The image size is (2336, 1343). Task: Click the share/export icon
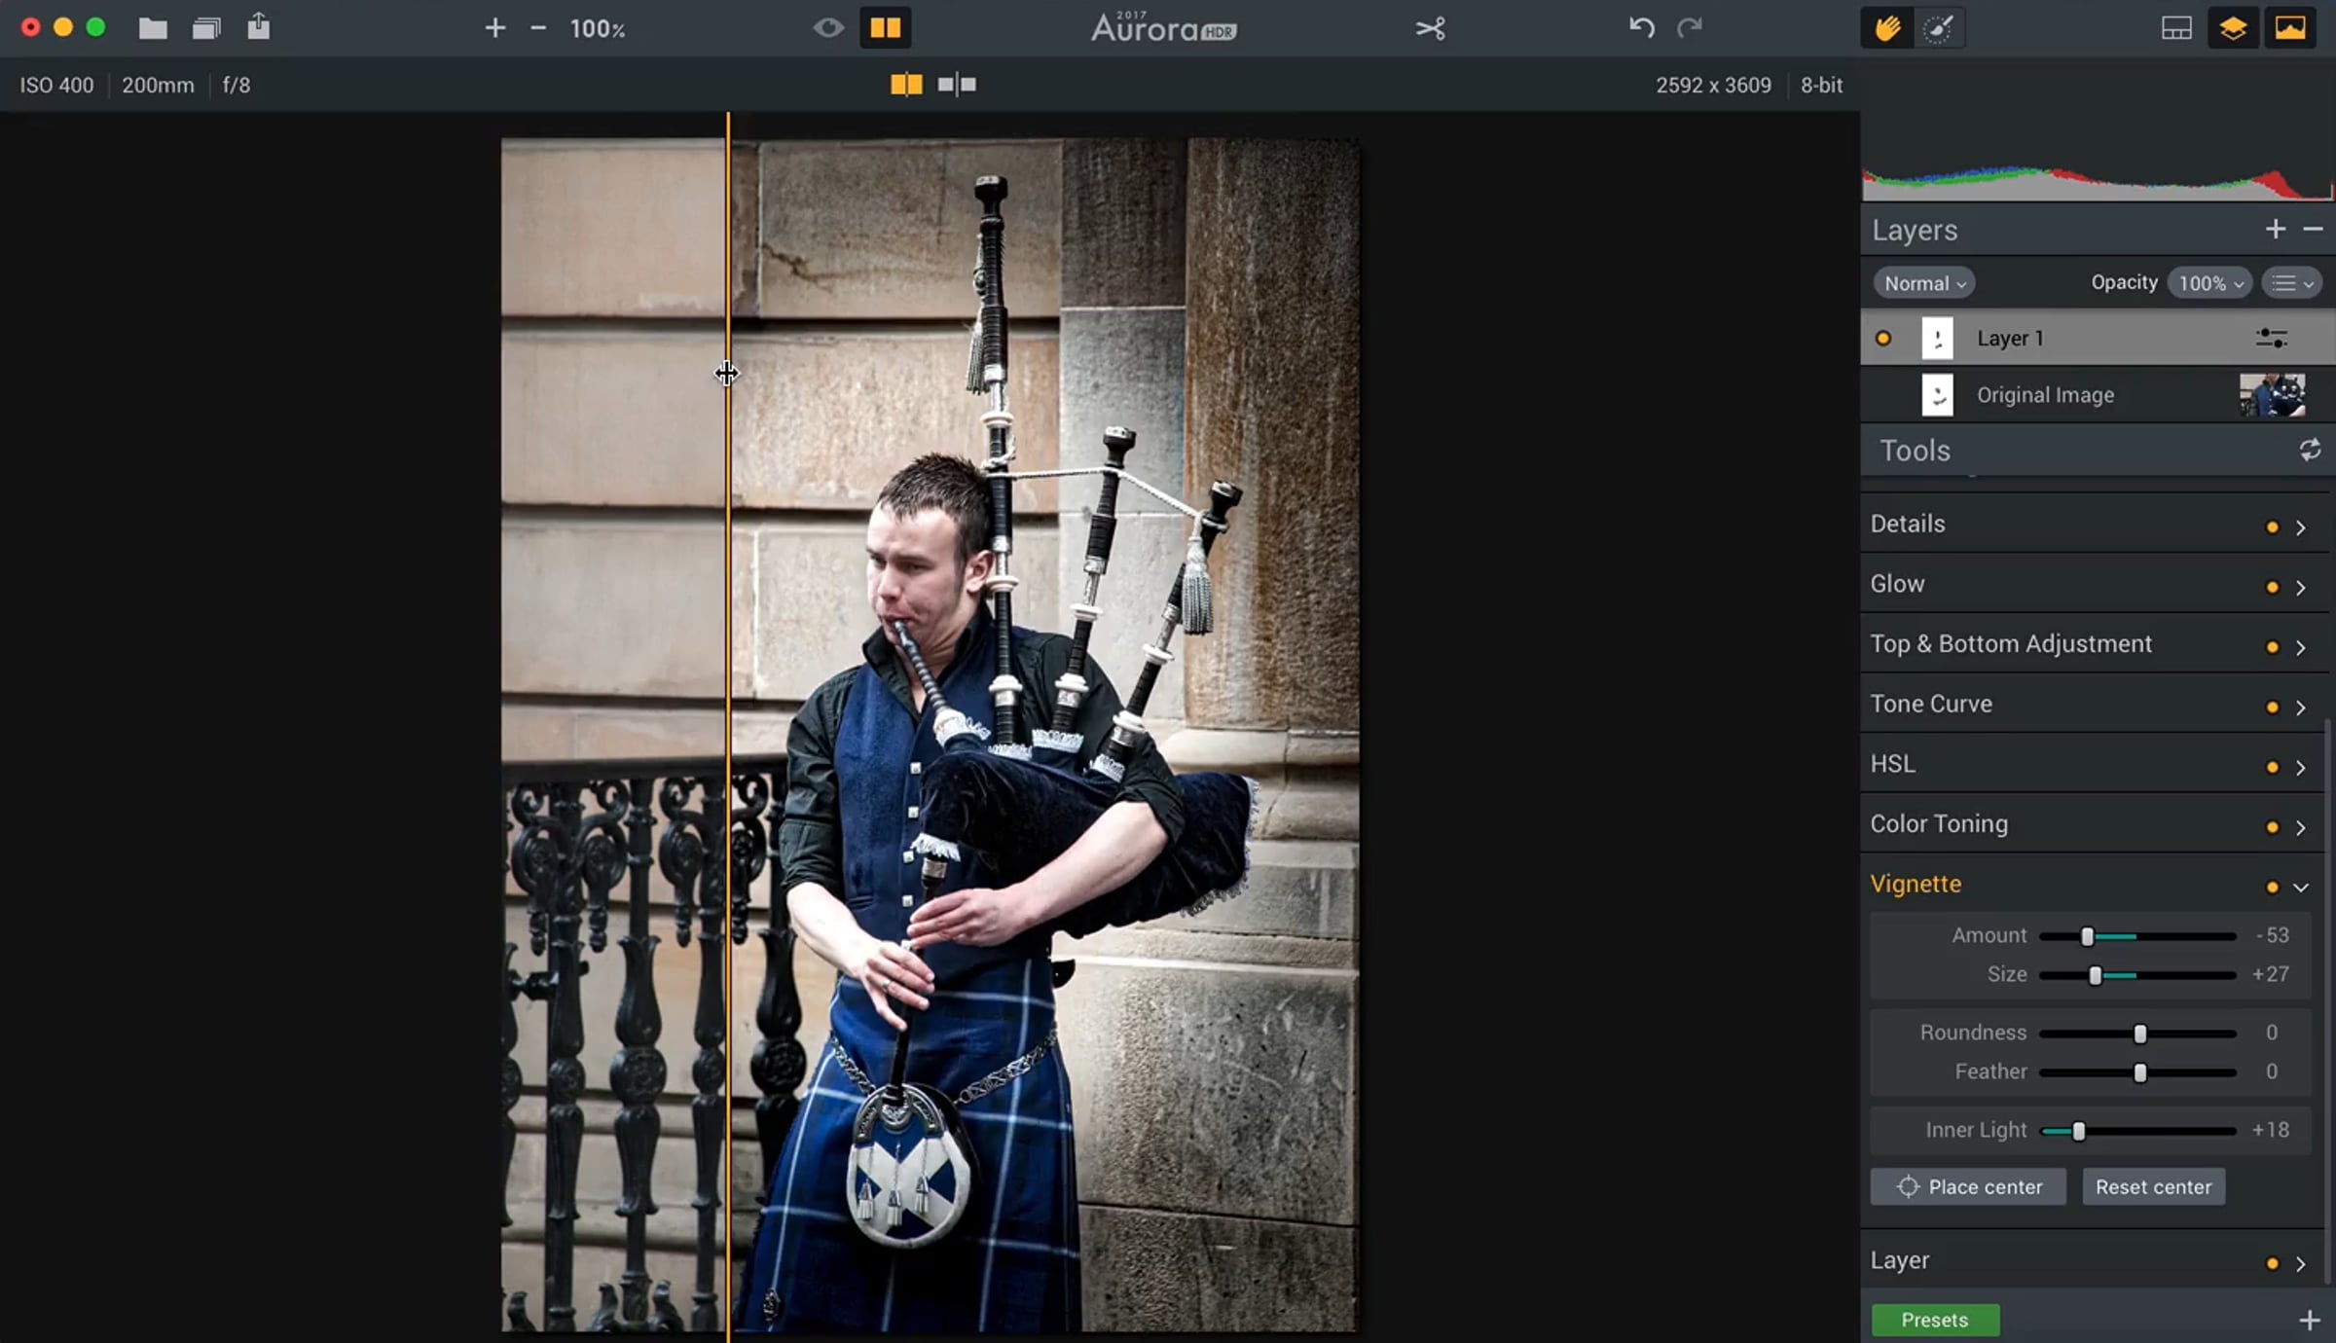pos(258,26)
